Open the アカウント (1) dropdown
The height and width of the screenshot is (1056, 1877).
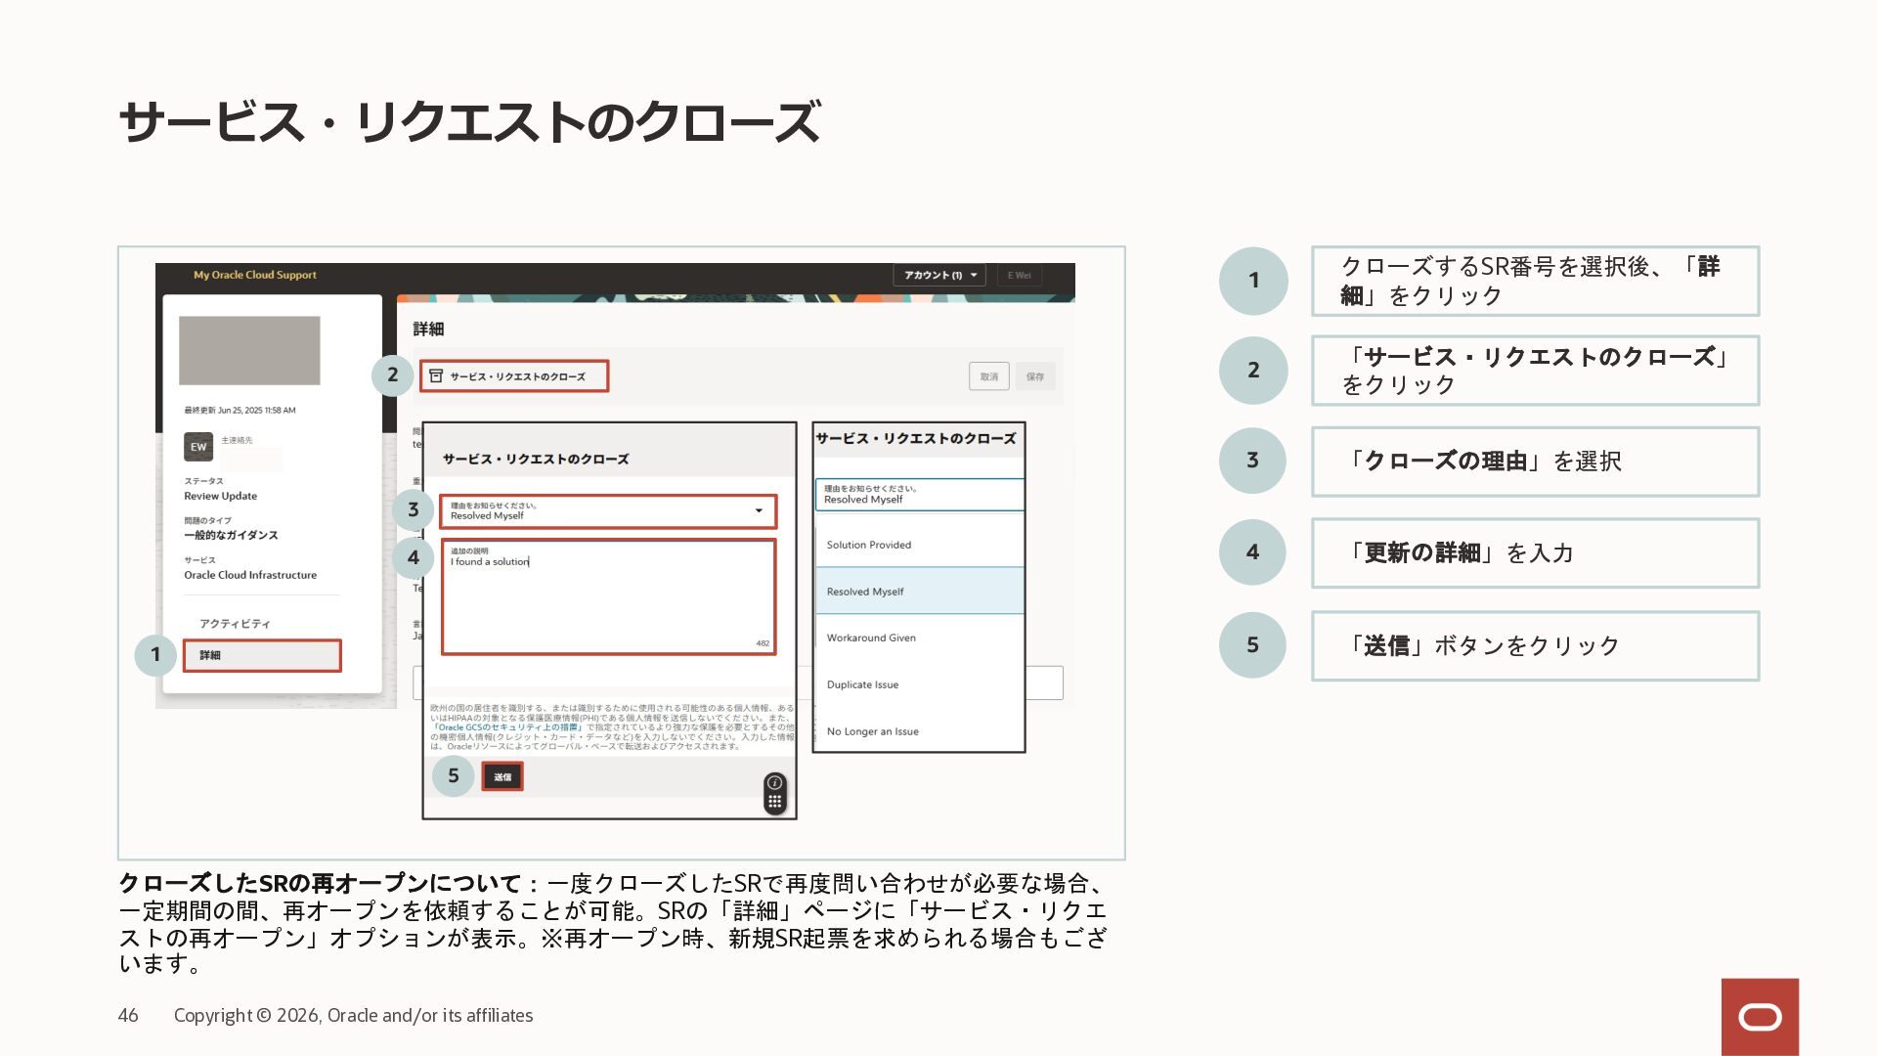938,276
